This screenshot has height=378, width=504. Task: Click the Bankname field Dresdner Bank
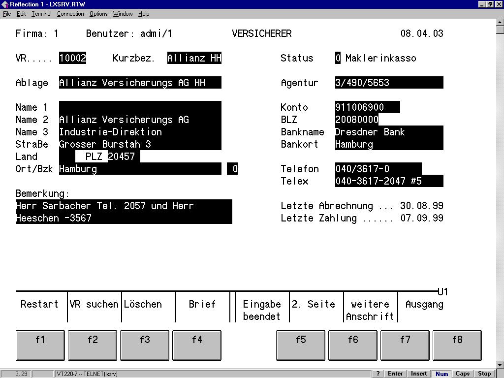(x=389, y=132)
